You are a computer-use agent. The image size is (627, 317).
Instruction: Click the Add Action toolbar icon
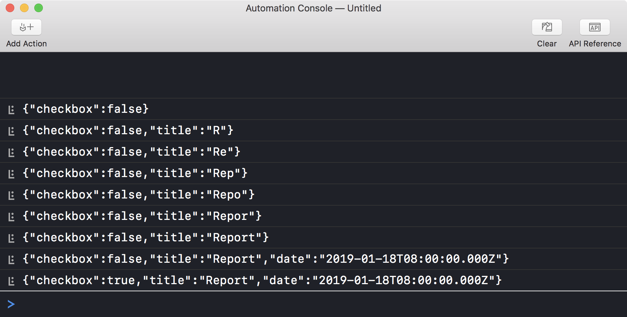tap(26, 27)
